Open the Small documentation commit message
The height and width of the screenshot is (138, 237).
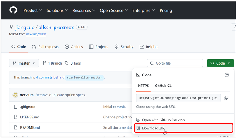click(x=118, y=128)
